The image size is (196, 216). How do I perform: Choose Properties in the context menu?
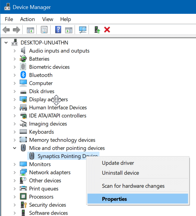(x=138, y=199)
